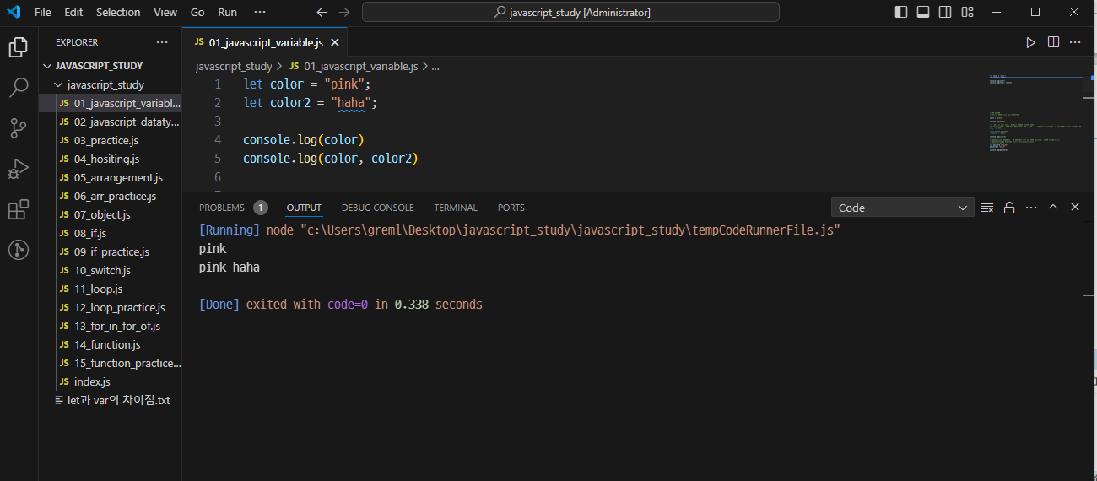Open the javascript_study breadcrumb
Viewport: 1097px width, 481px height.
234,66
